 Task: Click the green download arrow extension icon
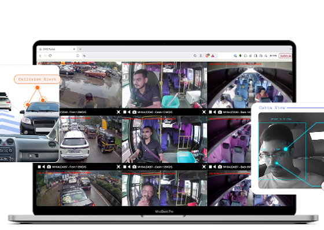240,56
